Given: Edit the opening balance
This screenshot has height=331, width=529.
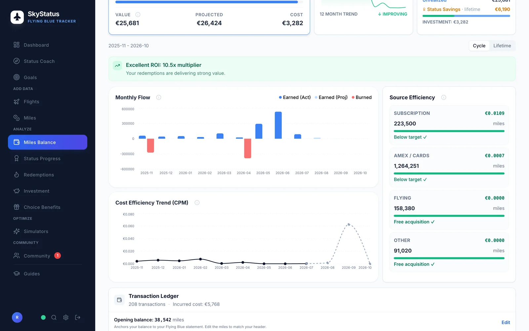Looking at the screenshot, I should pos(506,322).
